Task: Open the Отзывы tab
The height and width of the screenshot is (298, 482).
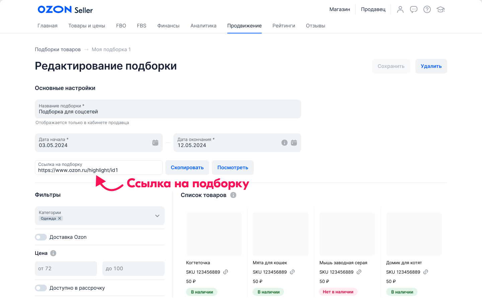Action: (316, 26)
